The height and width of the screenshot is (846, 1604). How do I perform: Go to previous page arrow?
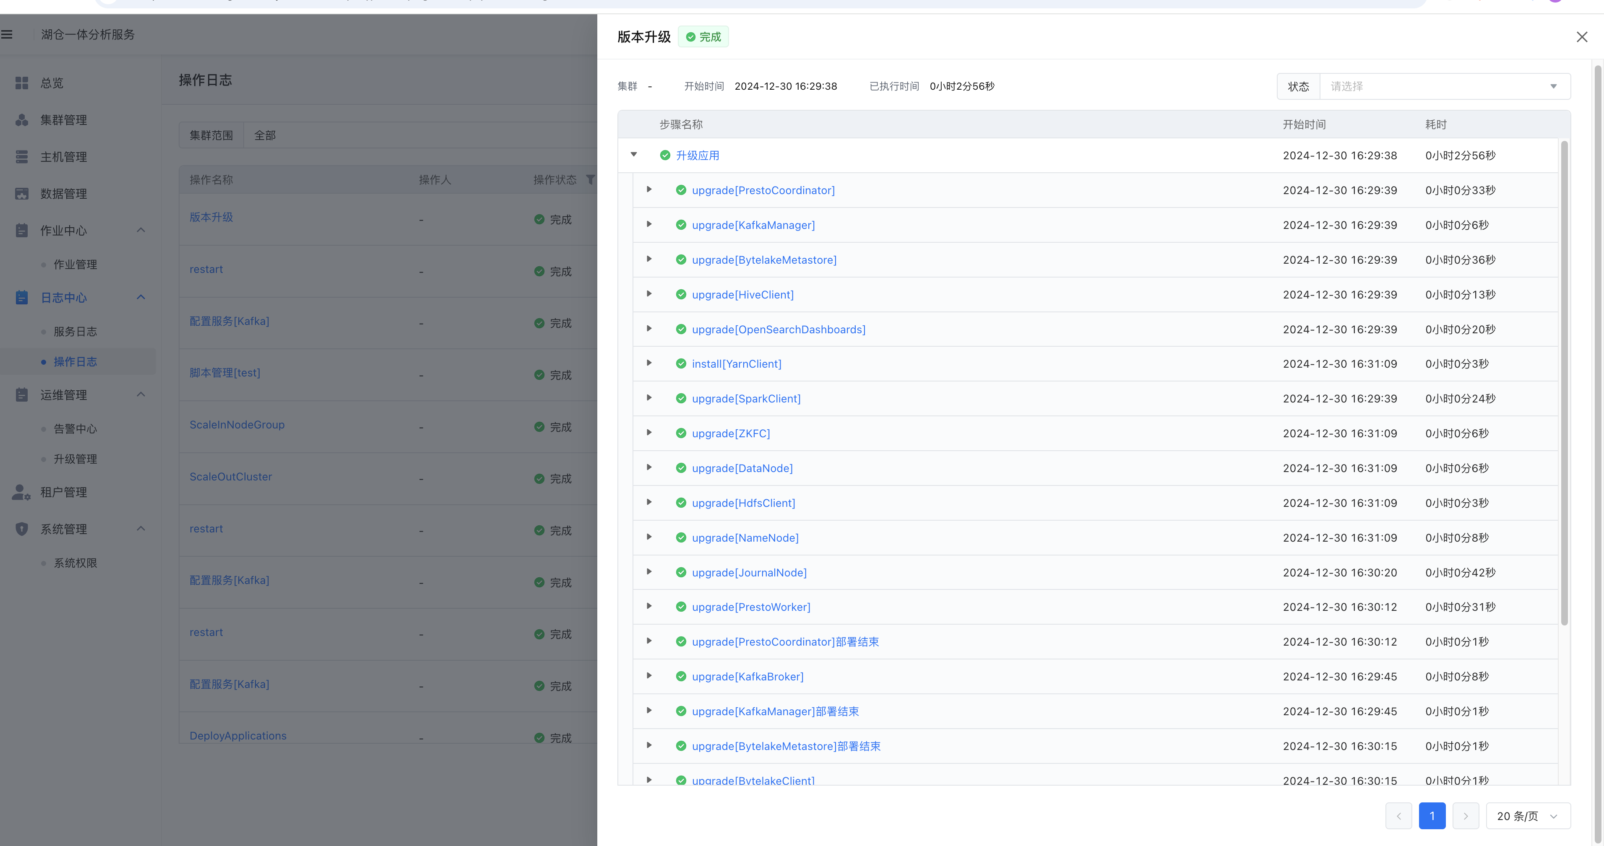click(1398, 816)
